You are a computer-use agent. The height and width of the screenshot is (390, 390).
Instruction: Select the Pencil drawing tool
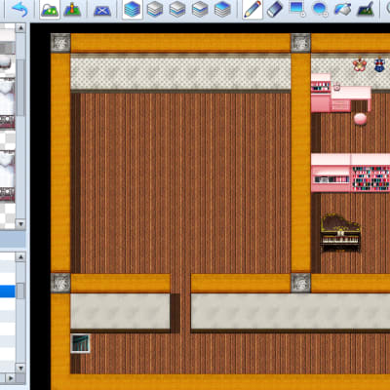(x=253, y=10)
